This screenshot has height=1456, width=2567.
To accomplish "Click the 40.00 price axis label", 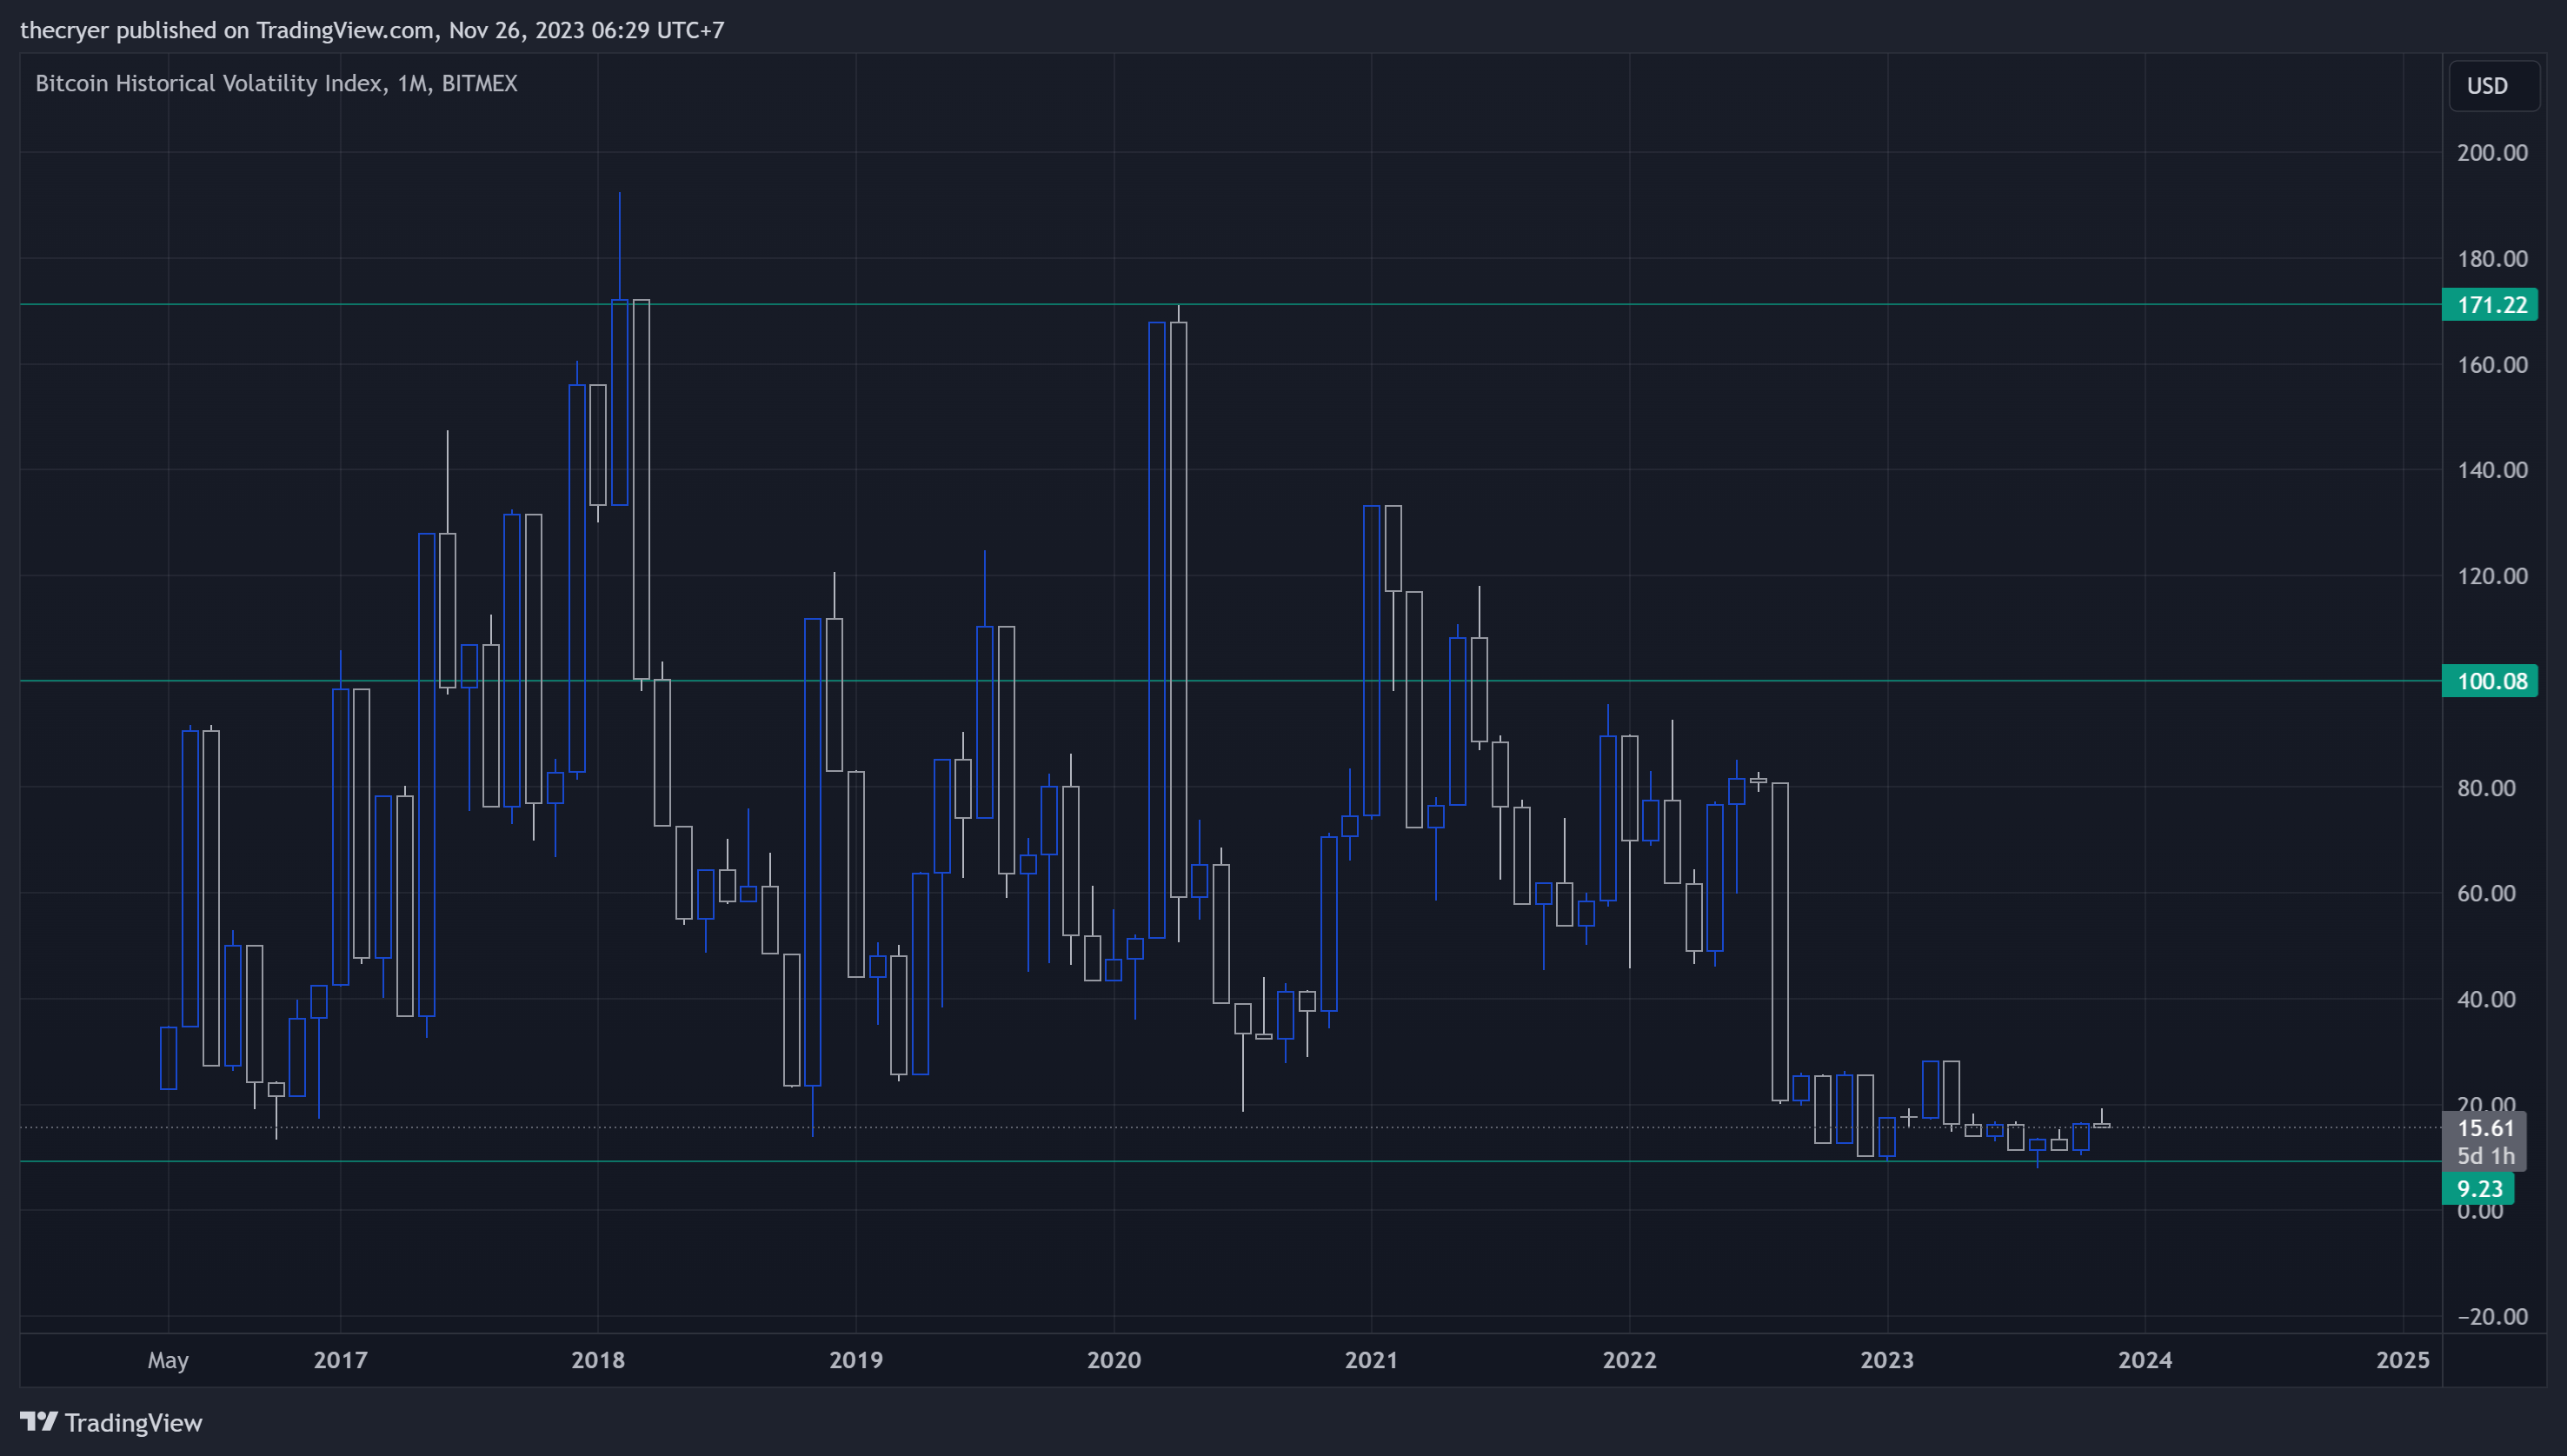I will pyautogui.click(x=2486, y=999).
